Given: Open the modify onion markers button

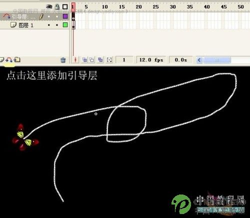Looking at the screenshot, I should [x=109, y=60].
